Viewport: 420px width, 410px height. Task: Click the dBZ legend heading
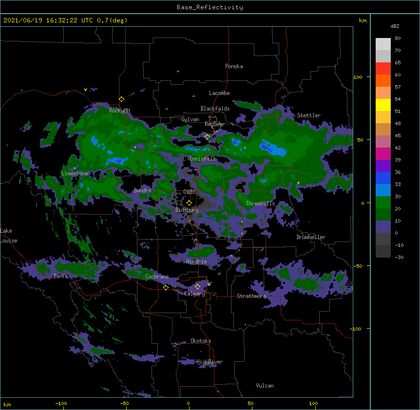[x=395, y=26]
